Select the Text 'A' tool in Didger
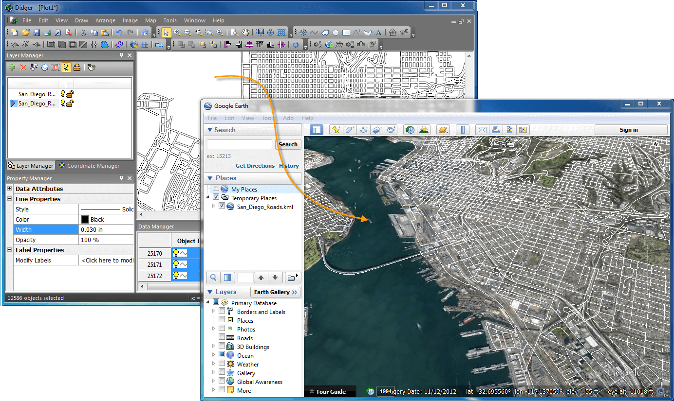674x401 pixels. click(x=378, y=33)
